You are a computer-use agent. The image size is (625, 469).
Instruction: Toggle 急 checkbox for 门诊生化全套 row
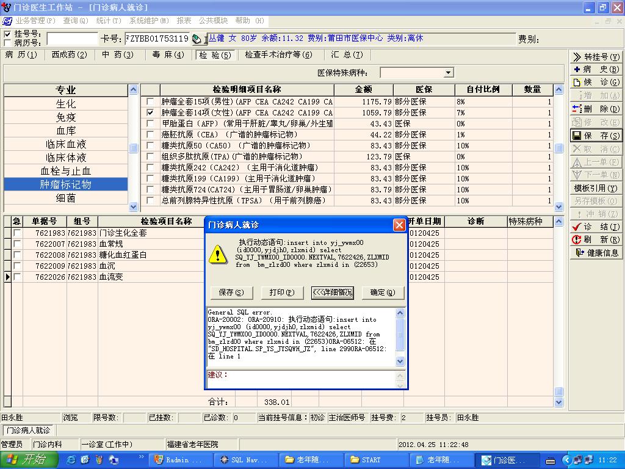(x=17, y=233)
